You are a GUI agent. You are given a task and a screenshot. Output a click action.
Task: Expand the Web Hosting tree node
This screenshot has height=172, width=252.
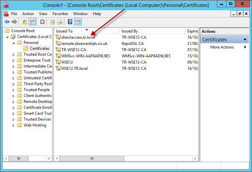[13, 125]
